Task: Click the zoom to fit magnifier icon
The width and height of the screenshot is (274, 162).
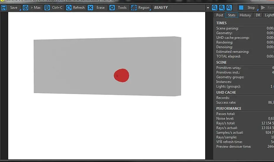Action: (x=229, y=8)
